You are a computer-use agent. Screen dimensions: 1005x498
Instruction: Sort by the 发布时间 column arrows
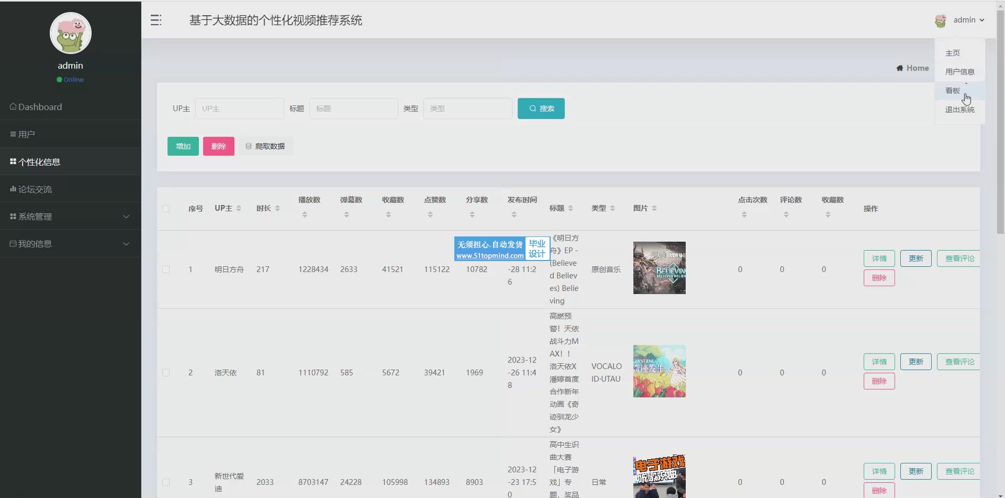pos(514,214)
